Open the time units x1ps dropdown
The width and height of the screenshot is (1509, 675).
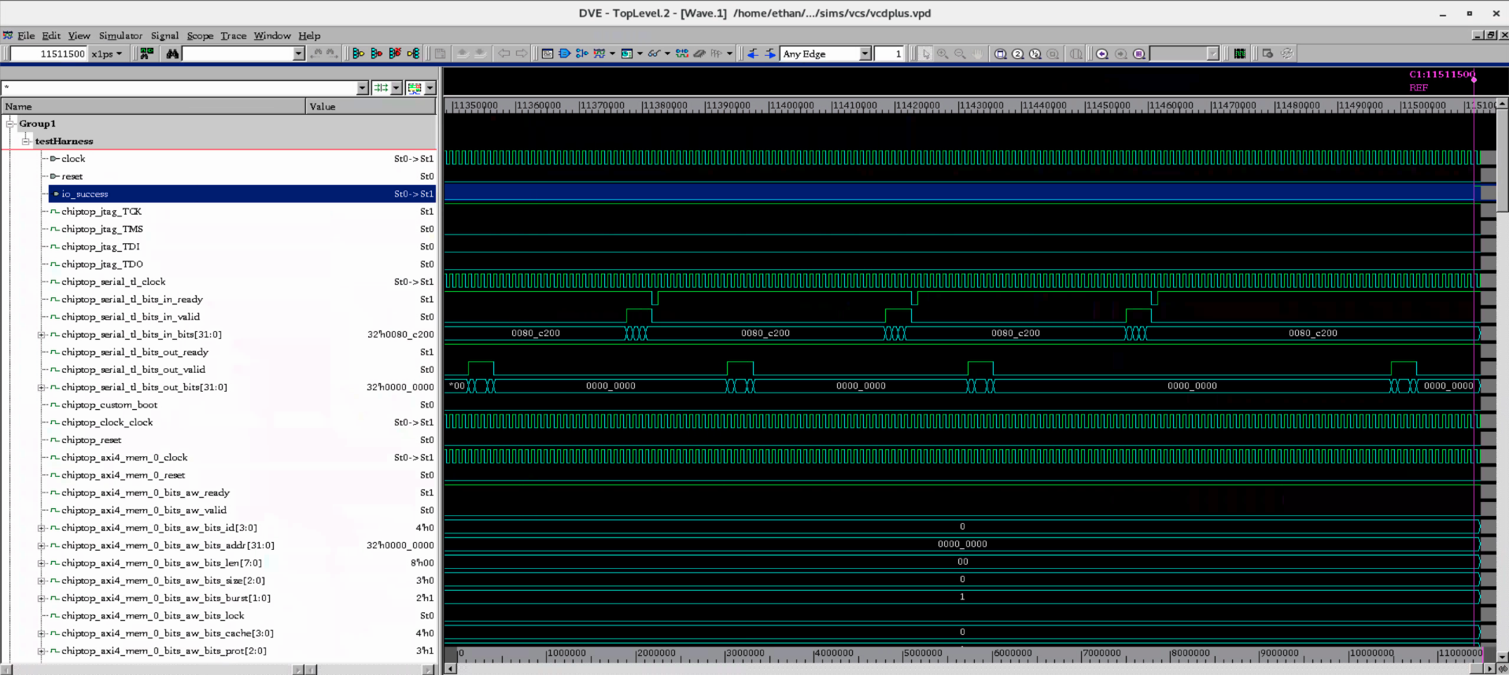pyautogui.click(x=119, y=53)
